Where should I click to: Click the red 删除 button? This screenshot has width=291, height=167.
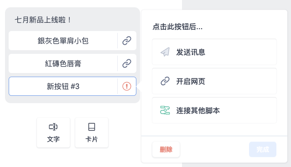tap(166, 149)
